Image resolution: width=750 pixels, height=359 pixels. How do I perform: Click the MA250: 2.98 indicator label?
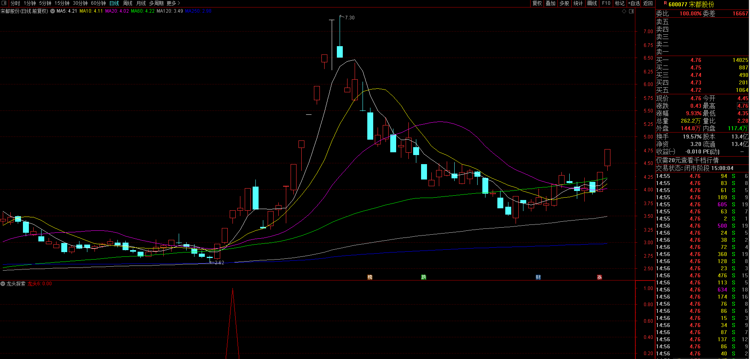198,11
